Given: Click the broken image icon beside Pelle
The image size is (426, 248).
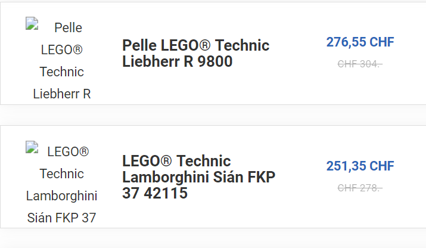Looking at the screenshot, I should click(x=32, y=23).
